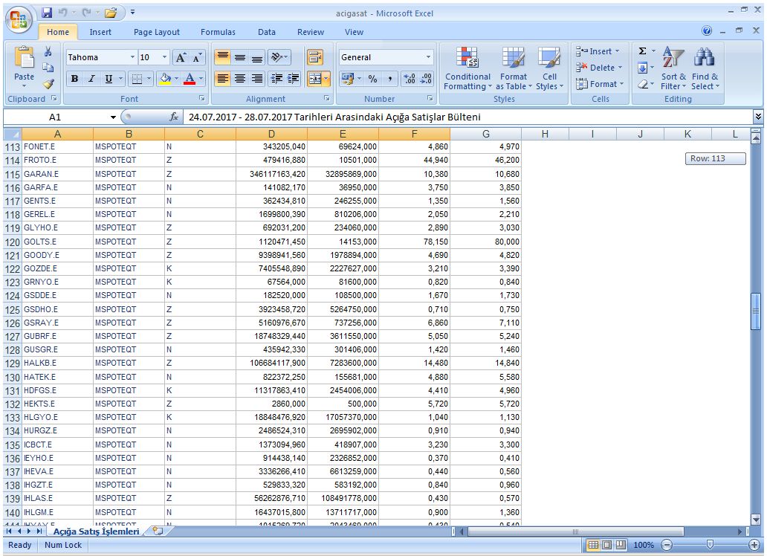Switch to Page Break Preview
767x556 pixels.
click(x=621, y=545)
